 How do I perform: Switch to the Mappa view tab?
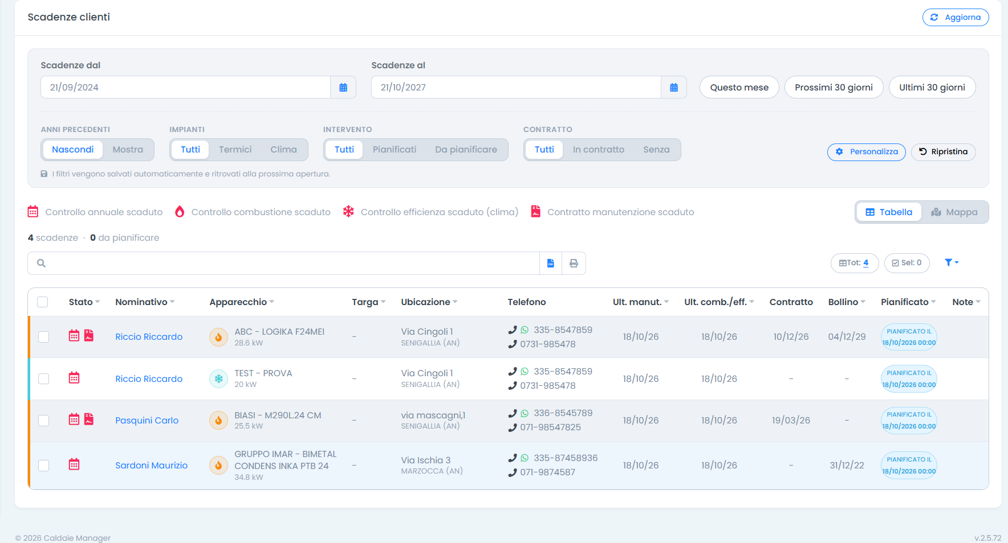pyautogui.click(x=954, y=212)
